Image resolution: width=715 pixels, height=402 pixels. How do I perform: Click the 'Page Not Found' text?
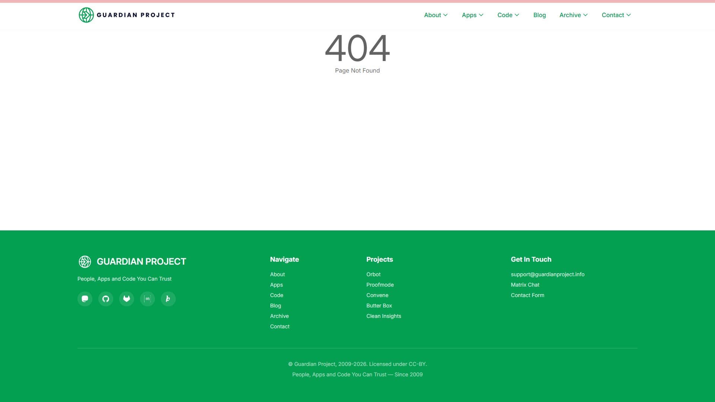click(x=357, y=70)
